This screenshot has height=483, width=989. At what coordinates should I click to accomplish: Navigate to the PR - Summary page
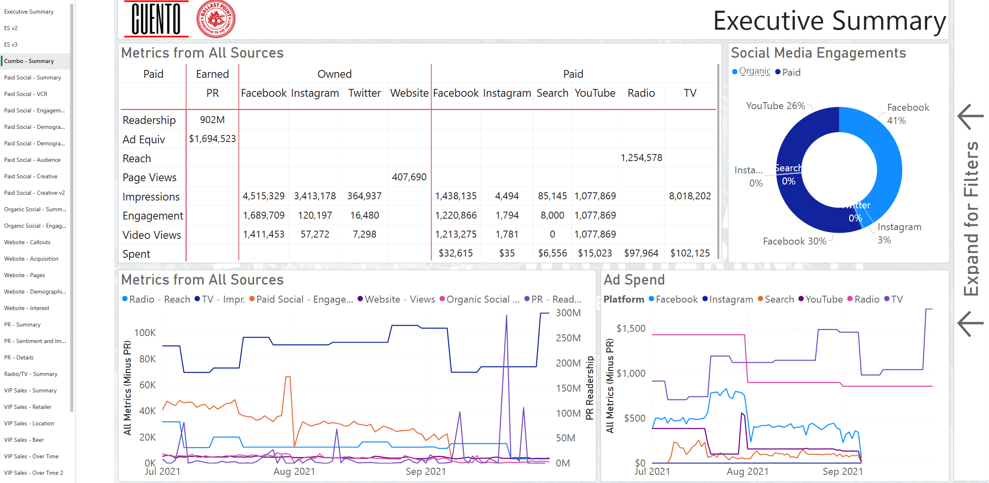[22, 324]
